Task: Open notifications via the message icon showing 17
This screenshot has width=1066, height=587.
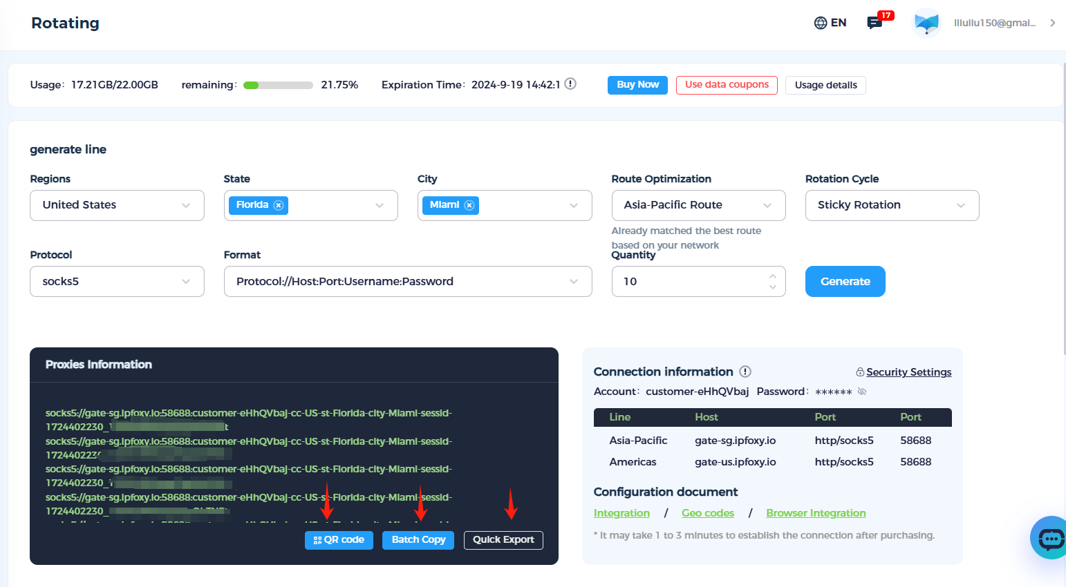Action: click(873, 23)
